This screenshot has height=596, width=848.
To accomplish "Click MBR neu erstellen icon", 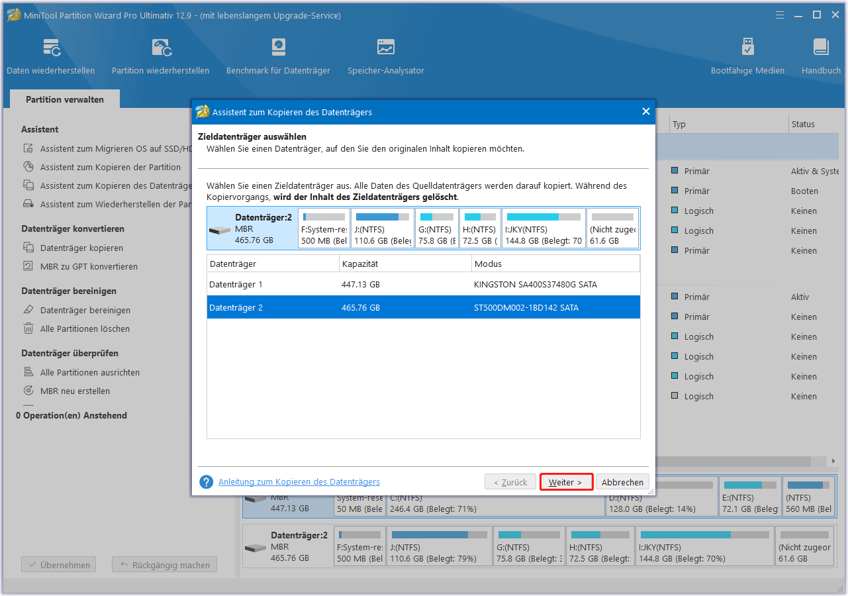I will coord(28,391).
